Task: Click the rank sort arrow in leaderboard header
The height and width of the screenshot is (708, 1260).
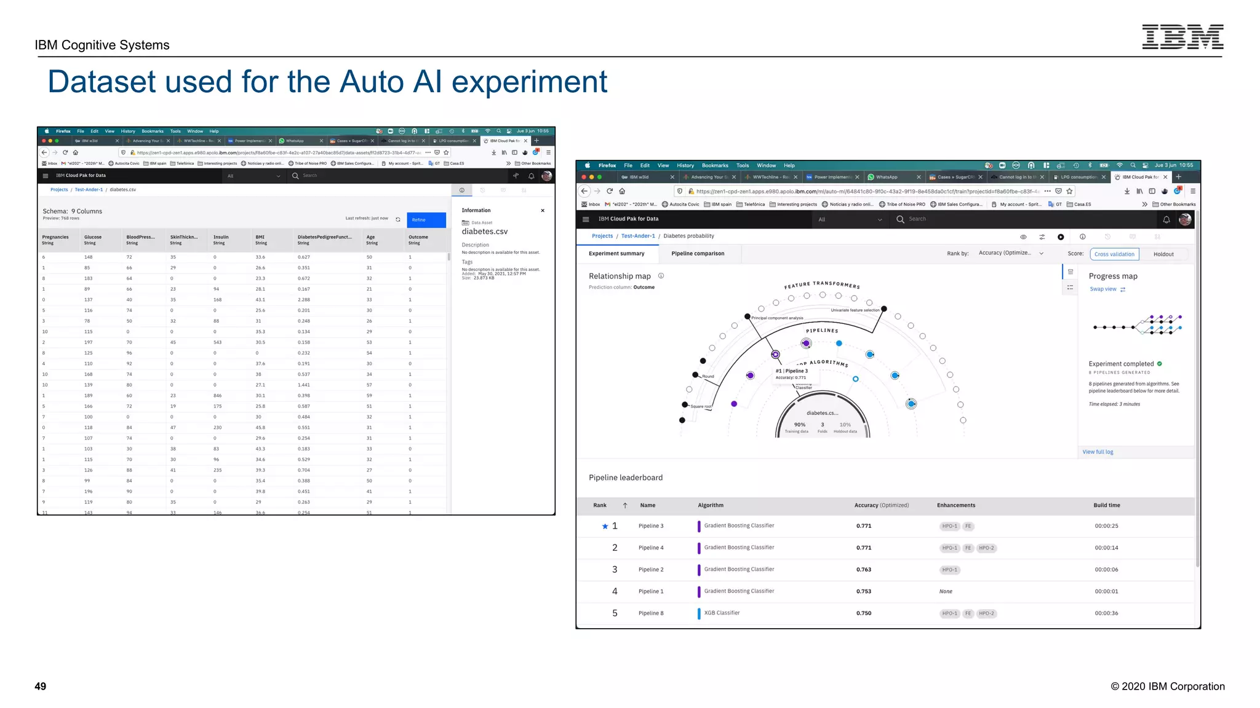Action: [x=625, y=506]
